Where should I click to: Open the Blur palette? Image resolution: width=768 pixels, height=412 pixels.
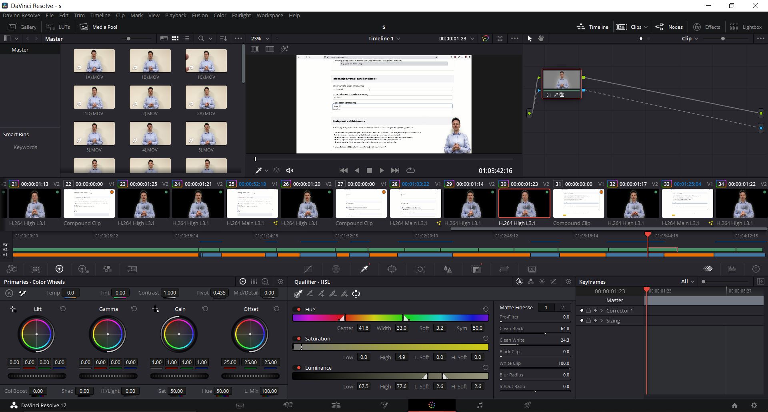(448, 269)
